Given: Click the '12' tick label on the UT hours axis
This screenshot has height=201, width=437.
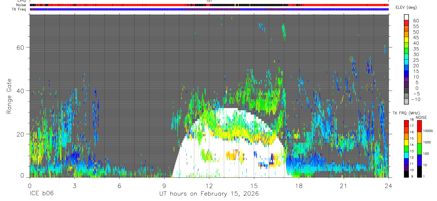Looking at the screenshot, I should pos(209,185).
